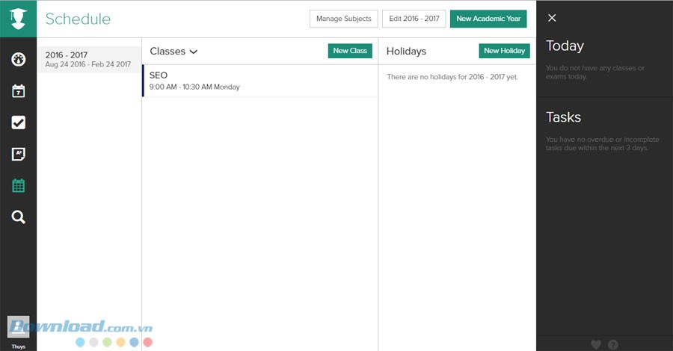Click the heart icon in right panel
This screenshot has width=673, height=351.
point(596,344)
